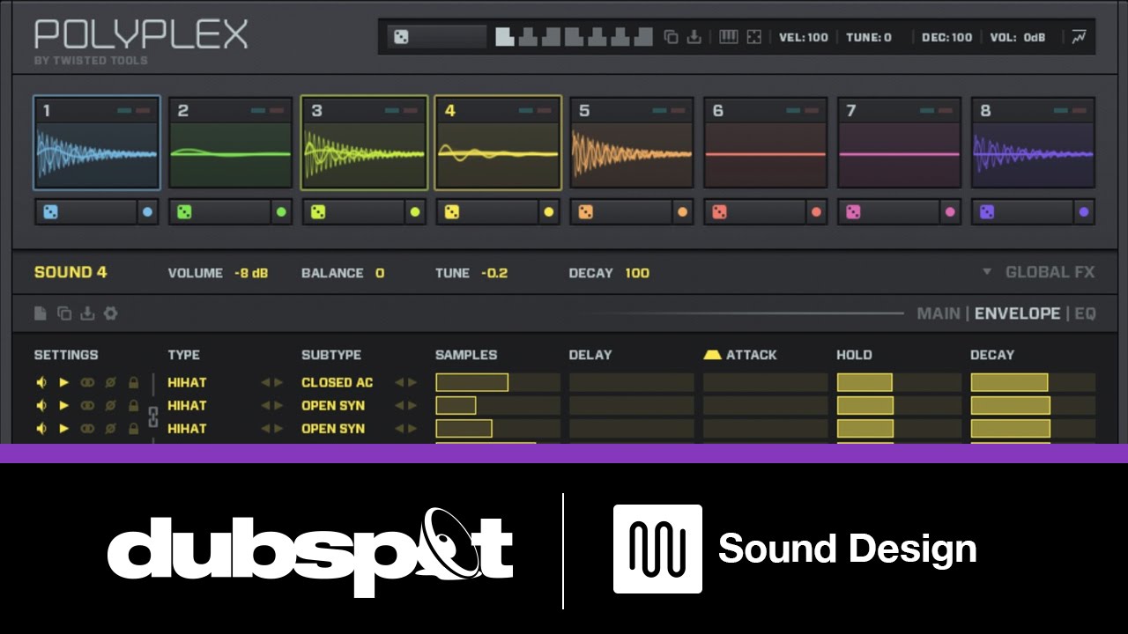Click the global randomize dice in the top bar
The height and width of the screenshot is (634, 1128).
coord(401,37)
